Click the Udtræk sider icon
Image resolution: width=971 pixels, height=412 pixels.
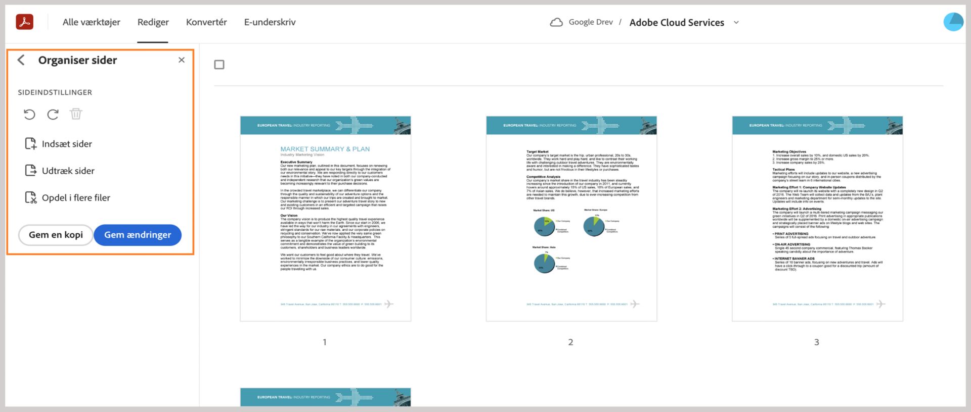tap(31, 171)
